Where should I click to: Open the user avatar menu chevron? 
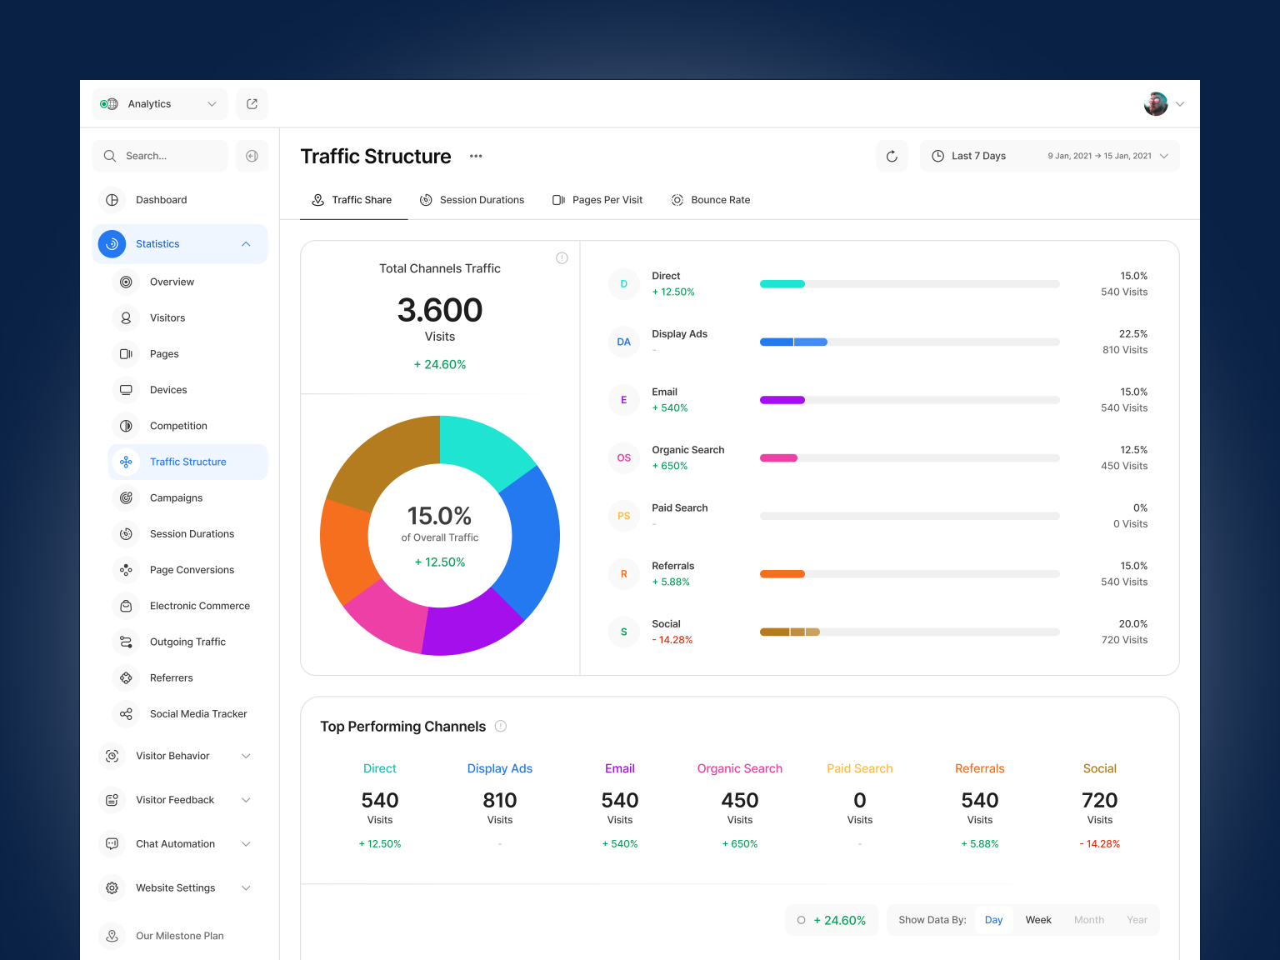pos(1180,104)
